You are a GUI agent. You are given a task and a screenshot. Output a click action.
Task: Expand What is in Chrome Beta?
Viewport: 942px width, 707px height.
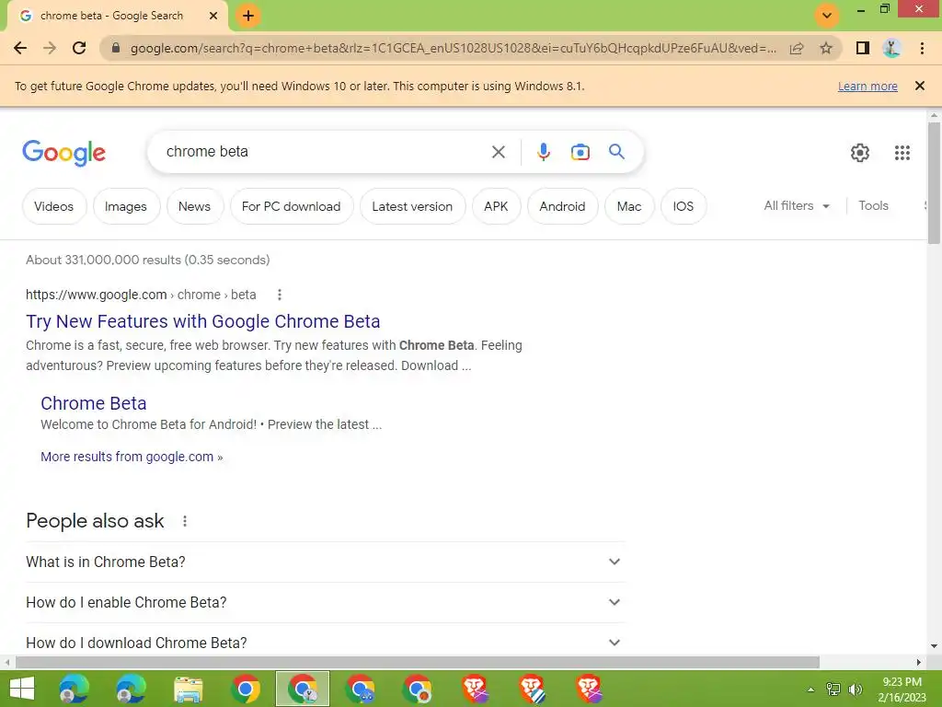325,562
